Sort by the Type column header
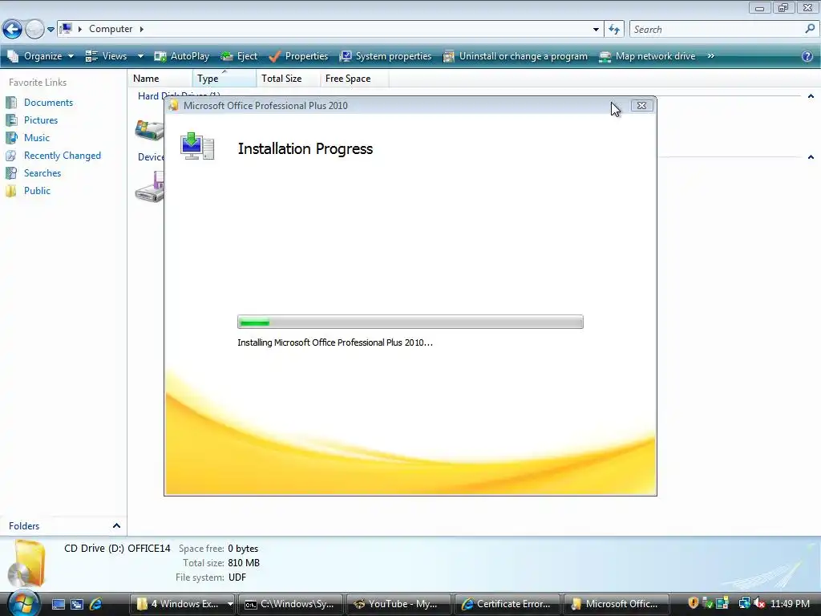This screenshot has width=821, height=616. point(224,78)
